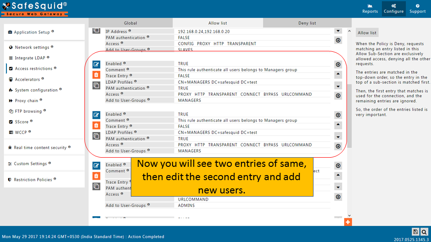The image size is (431, 242).
Task: Move first Managers entry to top
Action: pyautogui.click(x=338, y=65)
